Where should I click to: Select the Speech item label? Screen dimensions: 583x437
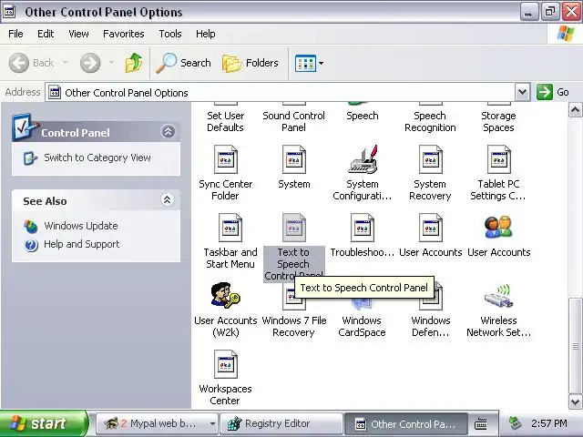coord(363,116)
